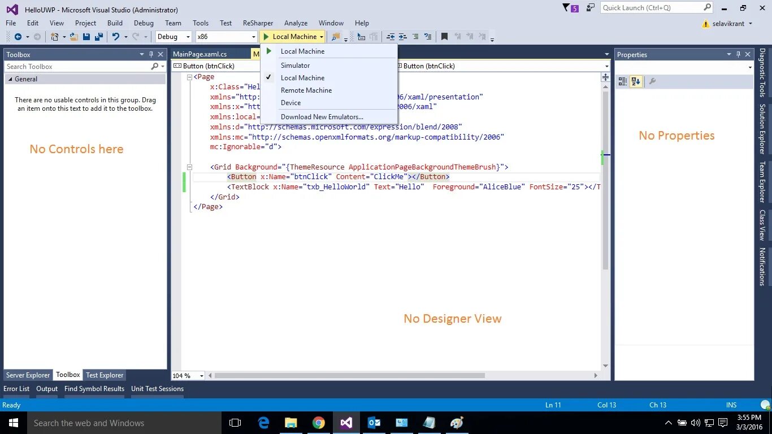Click the Search Toolbox input field
Image resolution: width=772 pixels, height=434 pixels.
pos(78,67)
